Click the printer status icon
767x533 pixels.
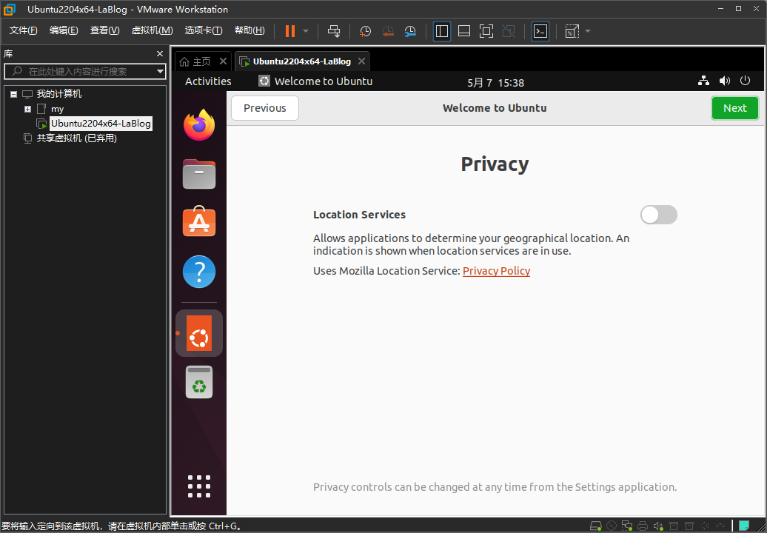643,526
